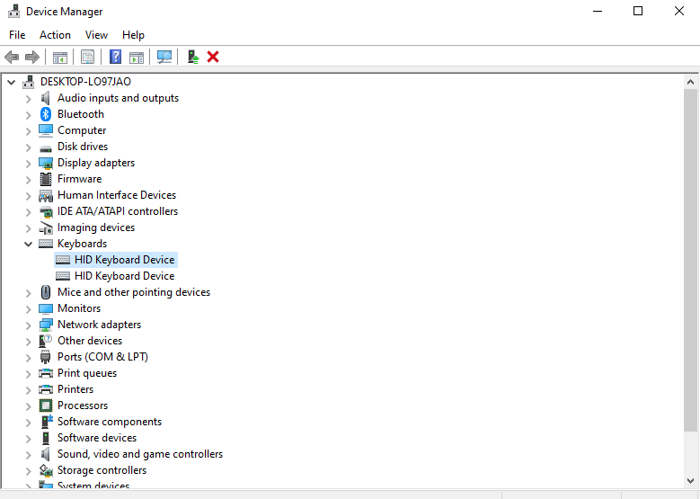Click the Update device driver icon
The width and height of the screenshot is (700, 499).
tap(193, 57)
